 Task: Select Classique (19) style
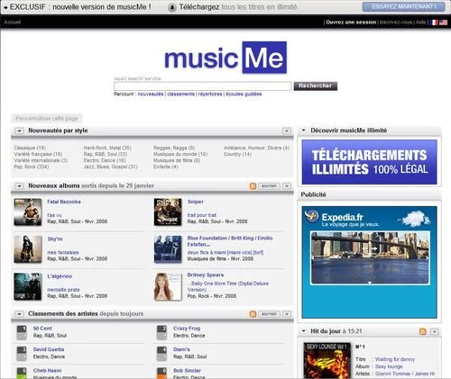30,148
